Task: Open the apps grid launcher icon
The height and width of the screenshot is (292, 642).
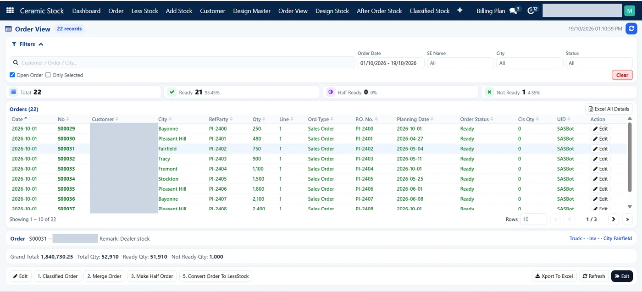Action: [x=10, y=11]
